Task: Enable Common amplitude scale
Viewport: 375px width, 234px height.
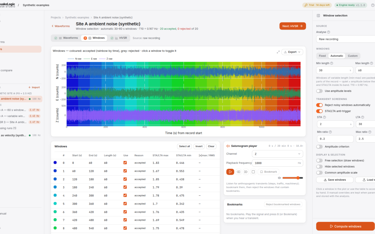Action: [x=319, y=173]
